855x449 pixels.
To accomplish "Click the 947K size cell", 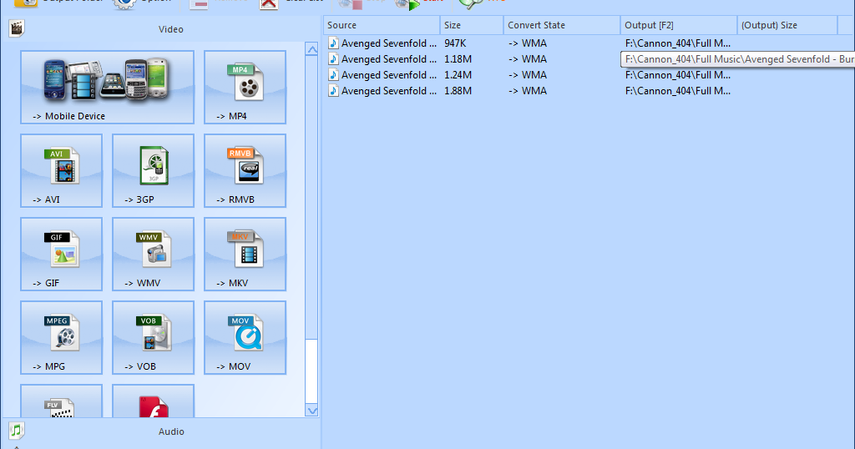I will click(455, 43).
